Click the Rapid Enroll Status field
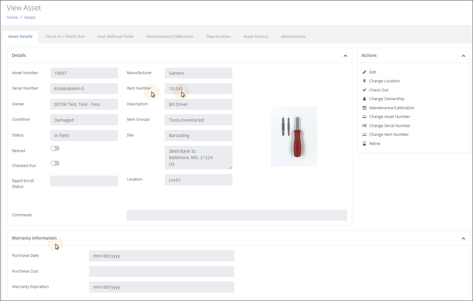 pos(84,181)
